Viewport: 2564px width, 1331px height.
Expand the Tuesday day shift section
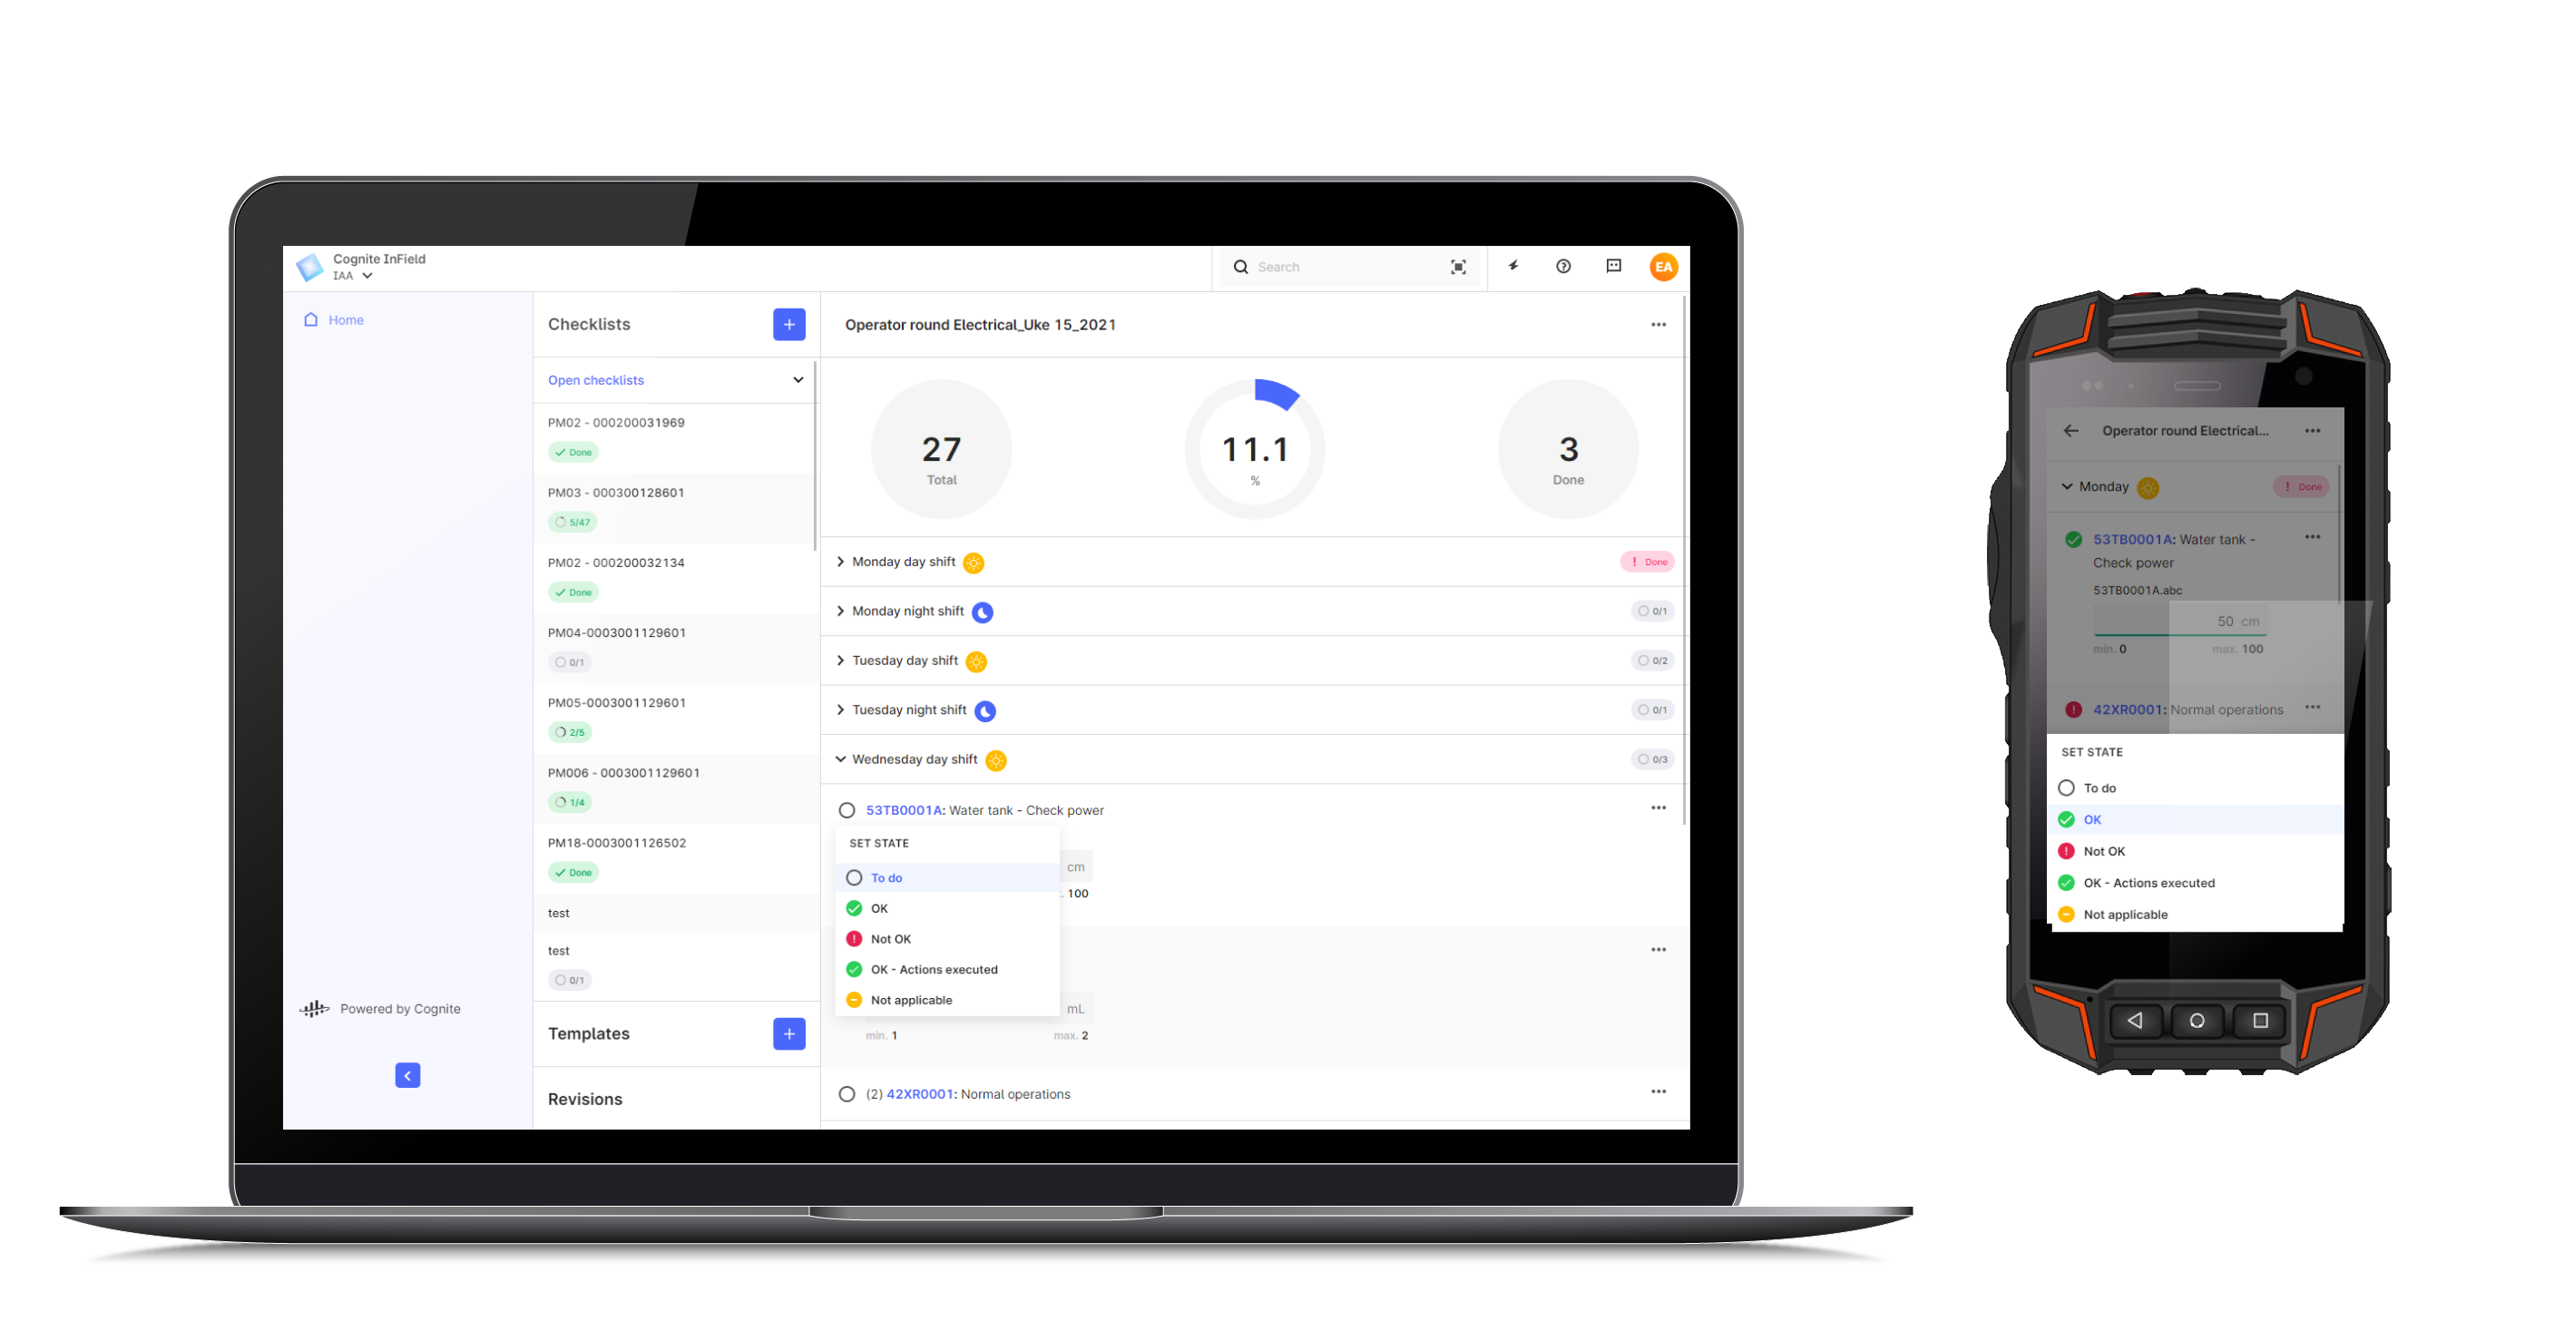(843, 660)
